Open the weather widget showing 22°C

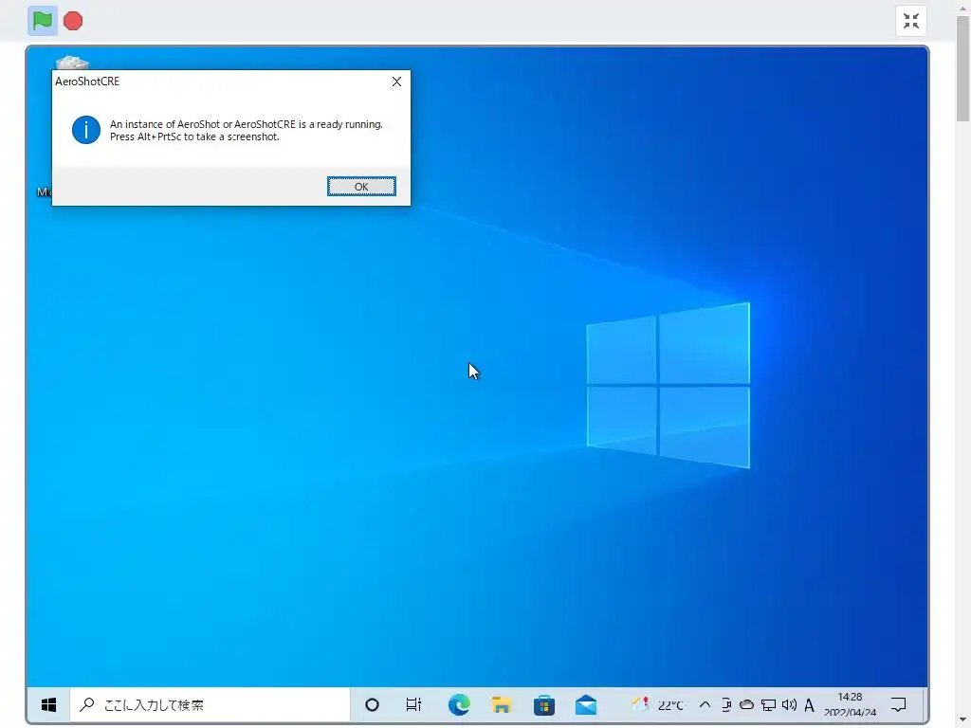(657, 704)
